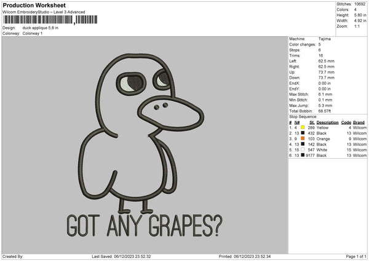Click stitch count 9177 in row 6
369x261 pixels.
pos(310,156)
